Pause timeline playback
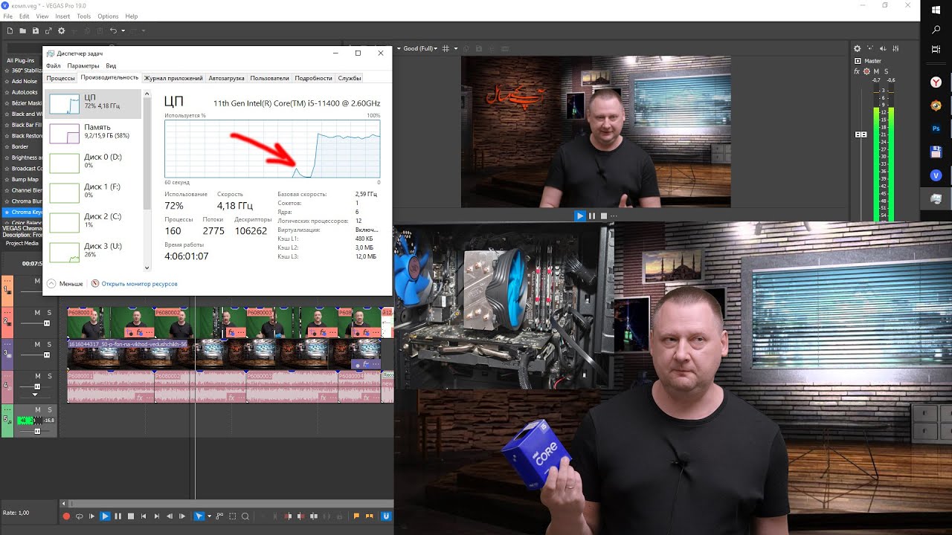 coord(118,516)
